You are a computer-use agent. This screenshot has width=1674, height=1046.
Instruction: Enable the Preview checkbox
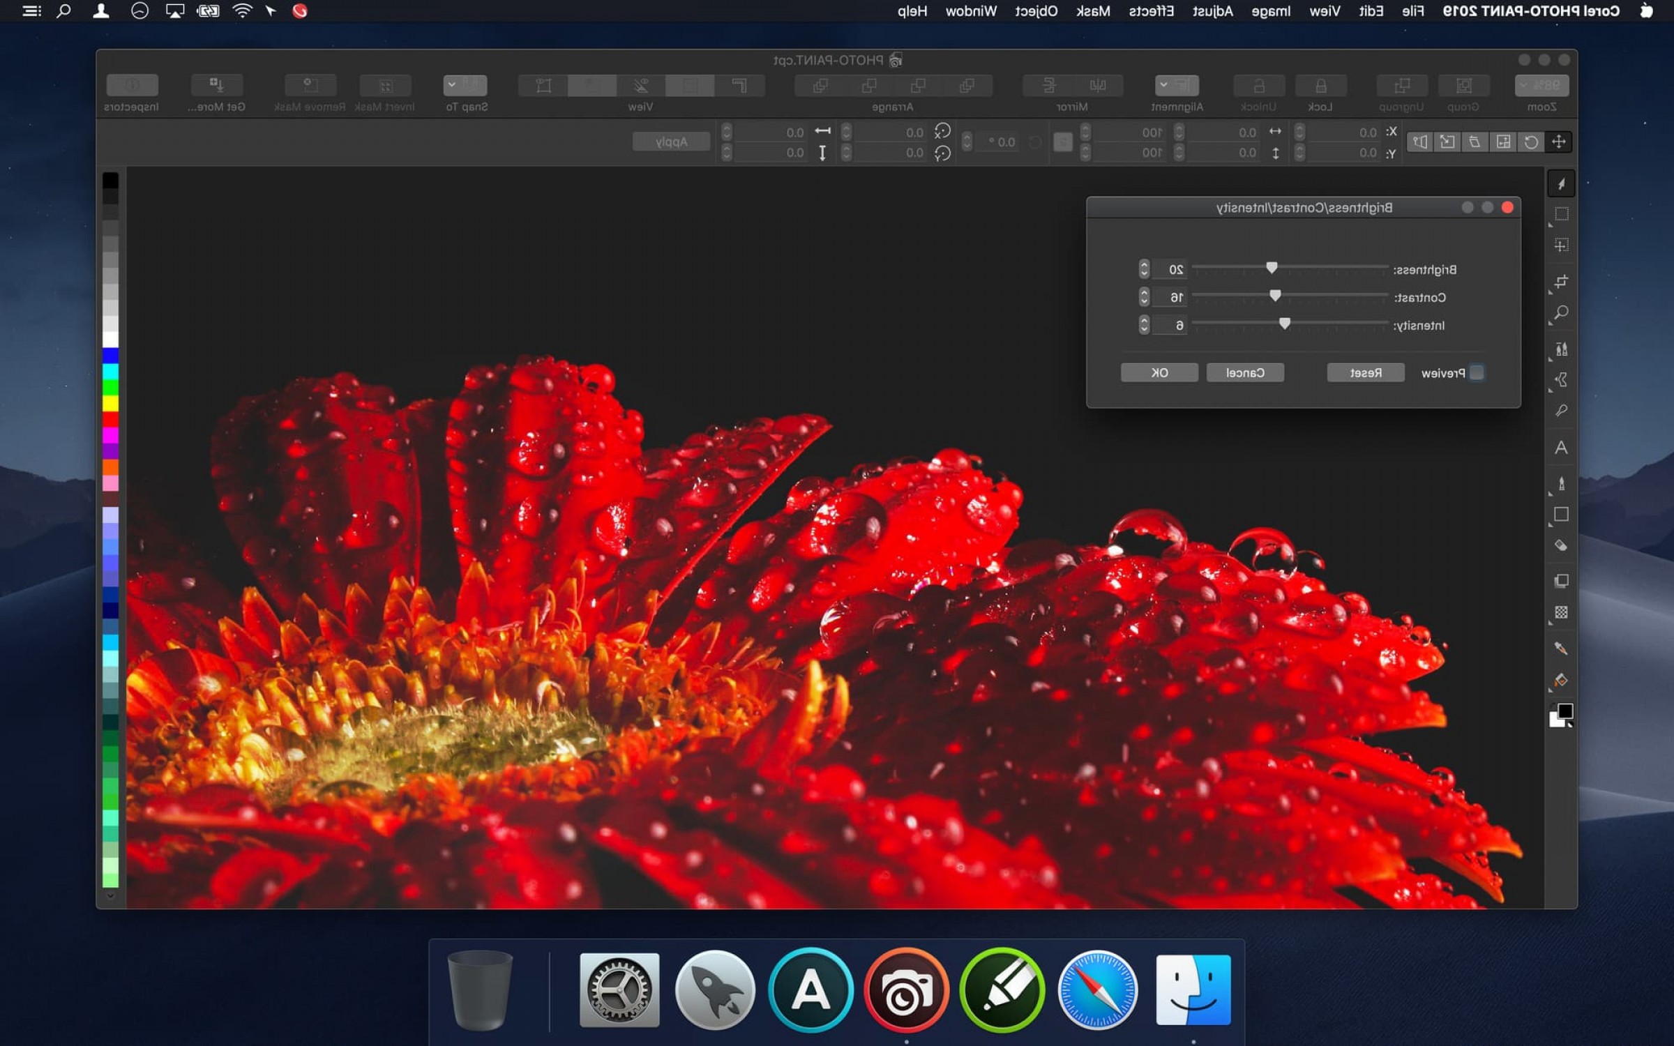(x=1476, y=373)
